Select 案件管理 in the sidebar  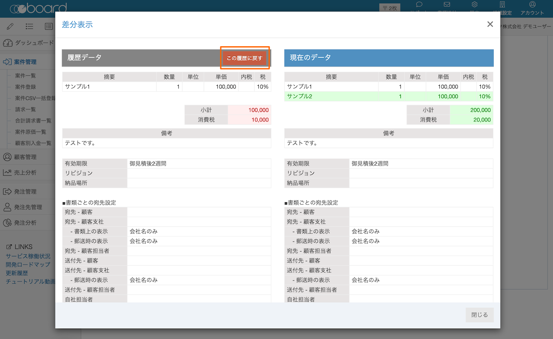click(x=25, y=62)
